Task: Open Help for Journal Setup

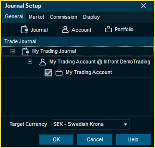Action: [x=133, y=139]
